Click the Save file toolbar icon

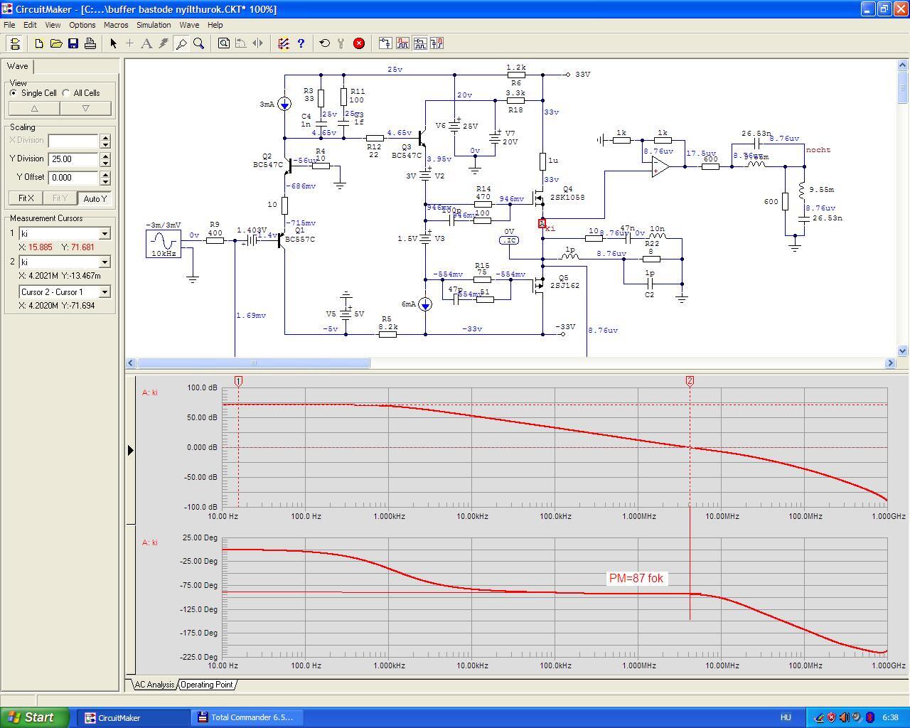tap(73, 43)
